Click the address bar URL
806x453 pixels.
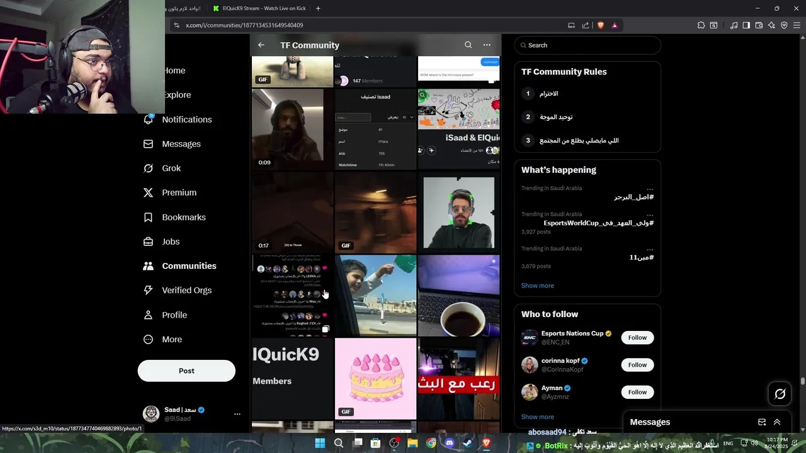(x=244, y=25)
